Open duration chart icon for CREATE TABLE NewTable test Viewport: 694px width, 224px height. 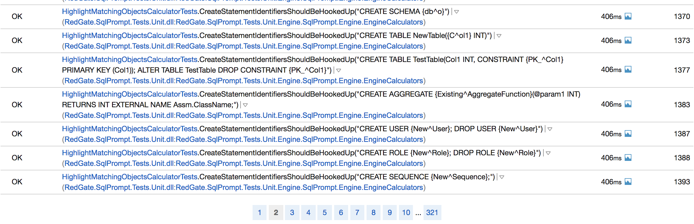coord(628,40)
